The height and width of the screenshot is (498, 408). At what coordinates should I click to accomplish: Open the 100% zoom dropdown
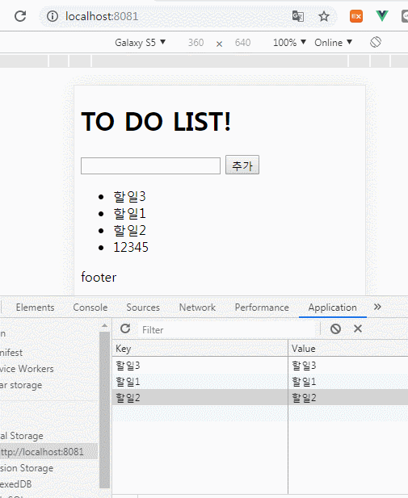pyautogui.click(x=289, y=42)
